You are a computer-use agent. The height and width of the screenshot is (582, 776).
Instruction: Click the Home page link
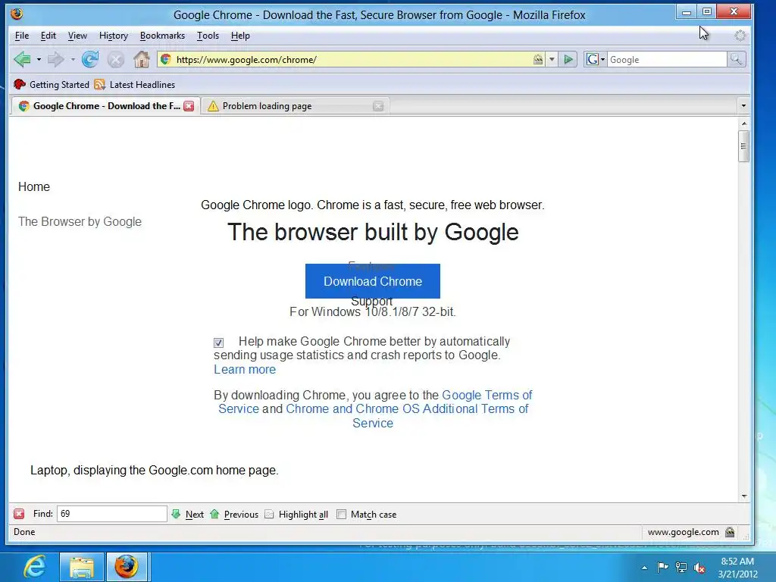33,186
